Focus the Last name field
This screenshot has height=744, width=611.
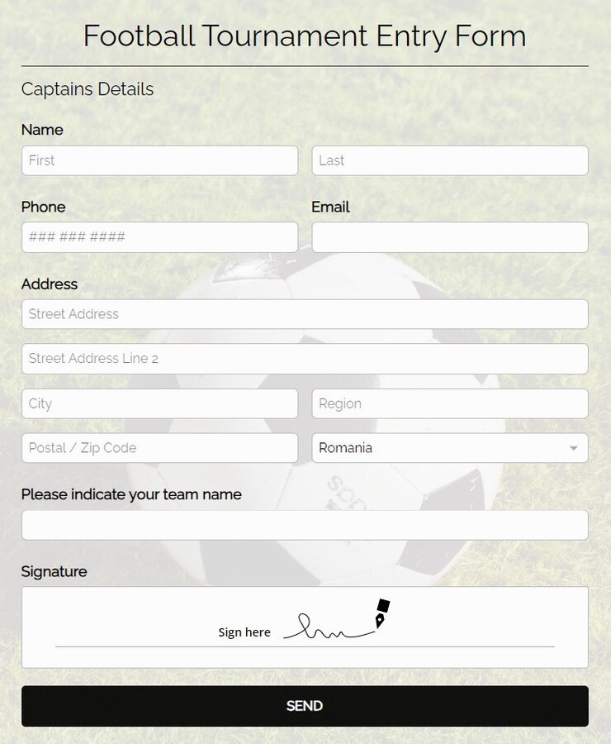449,160
